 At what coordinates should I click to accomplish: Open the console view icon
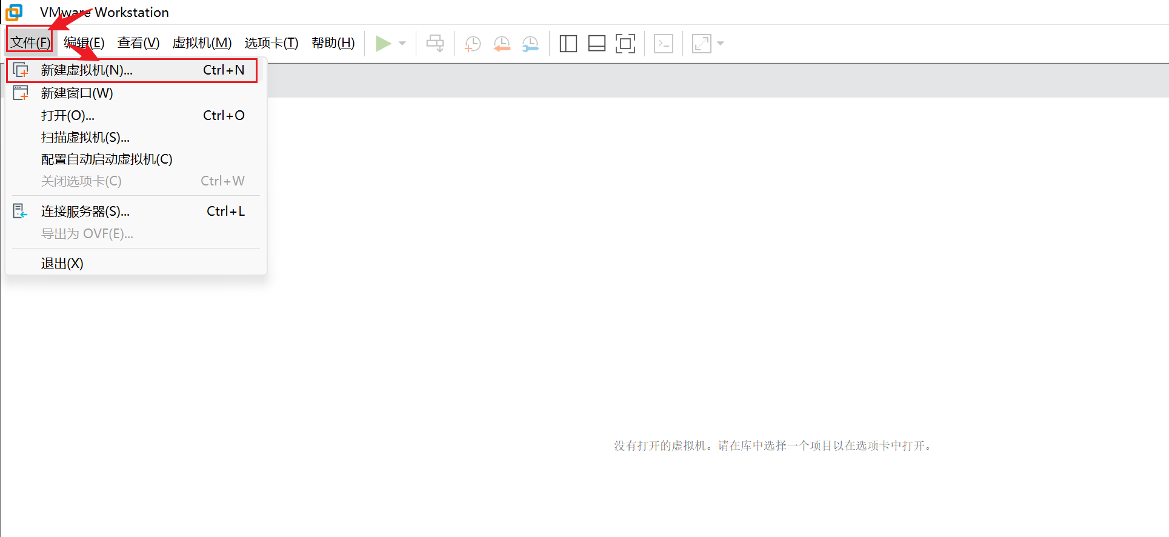664,44
